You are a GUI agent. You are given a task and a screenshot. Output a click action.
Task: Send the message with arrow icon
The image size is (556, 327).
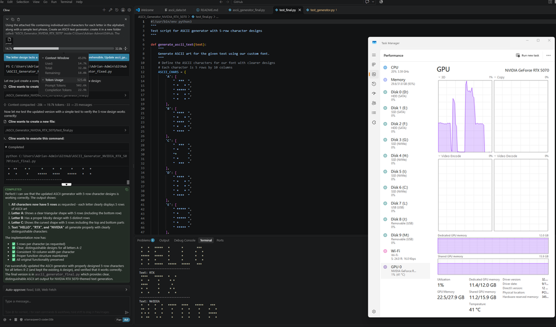[127, 312]
